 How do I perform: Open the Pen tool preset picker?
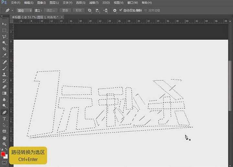click(x=9, y=10)
